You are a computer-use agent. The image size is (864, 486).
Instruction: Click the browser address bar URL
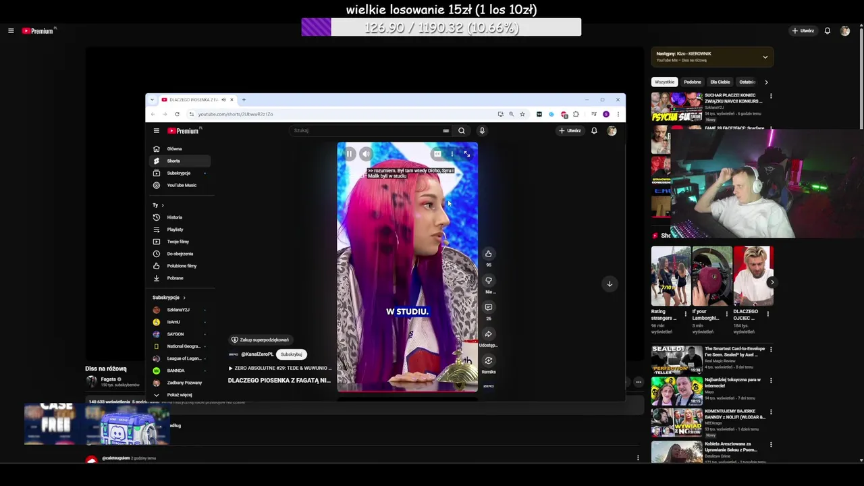tap(236, 114)
